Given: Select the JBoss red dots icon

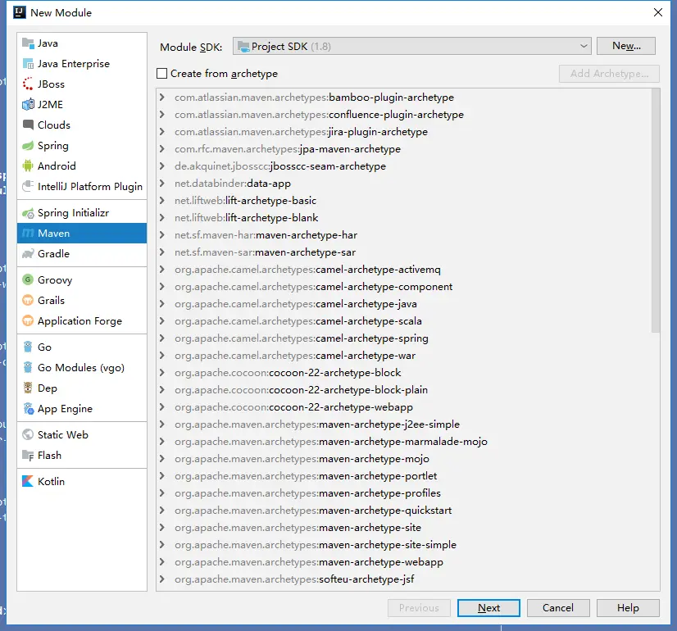Looking at the screenshot, I should (x=28, y=84).
